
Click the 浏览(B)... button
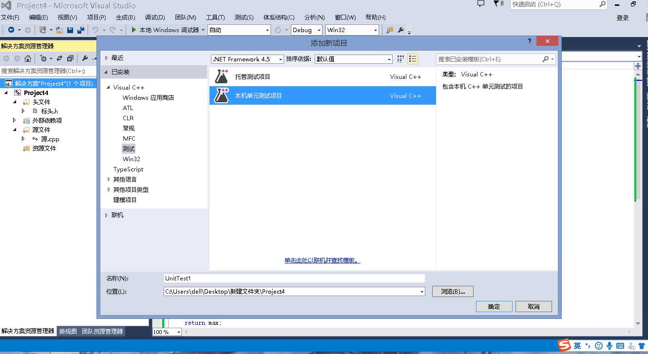pos(453,292)
